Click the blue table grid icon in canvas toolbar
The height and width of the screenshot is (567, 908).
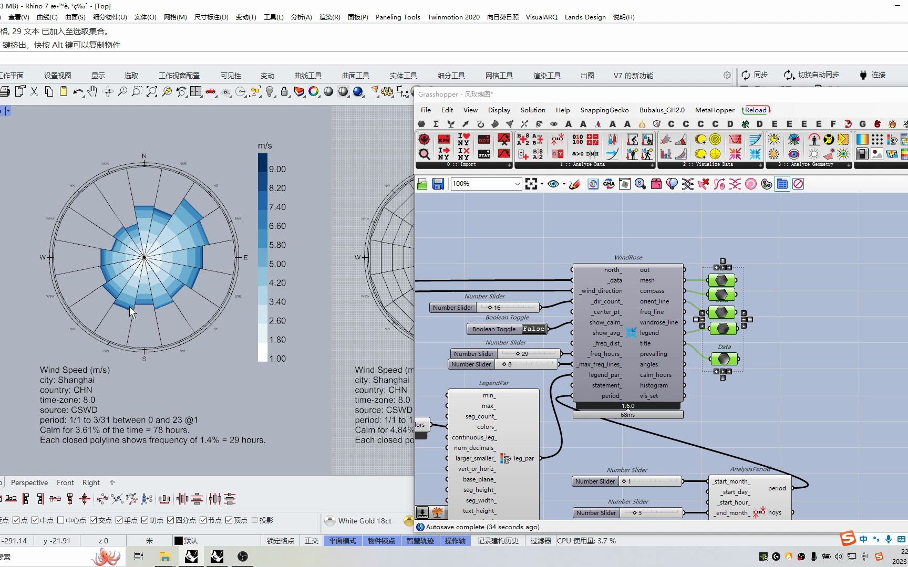(782, 184)
